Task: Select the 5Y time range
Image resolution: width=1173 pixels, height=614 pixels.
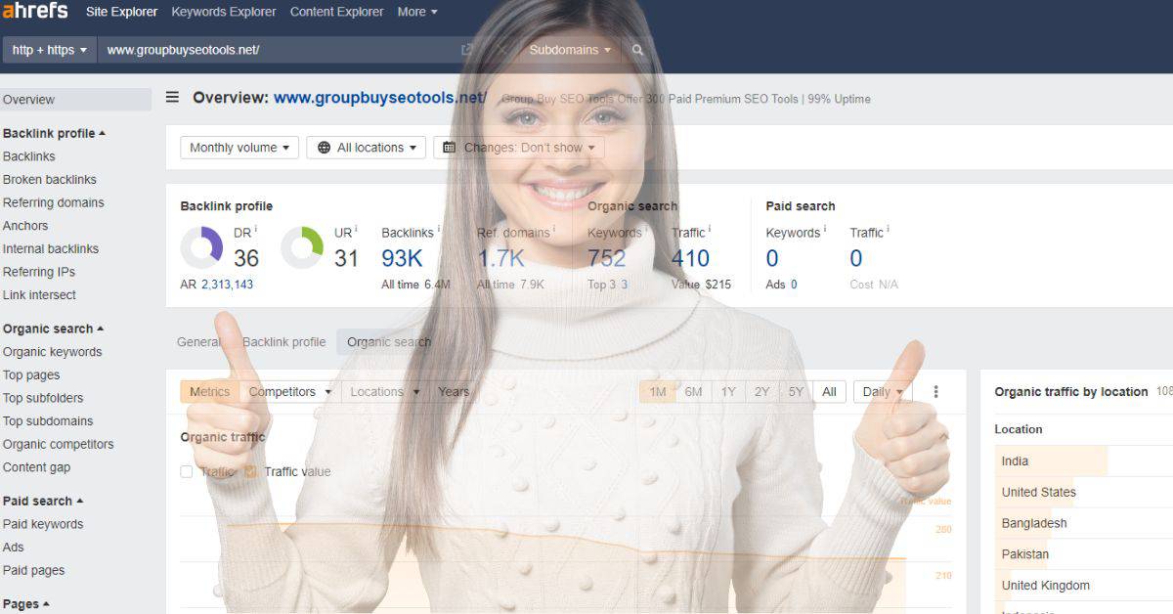Action: click(796, 391)
